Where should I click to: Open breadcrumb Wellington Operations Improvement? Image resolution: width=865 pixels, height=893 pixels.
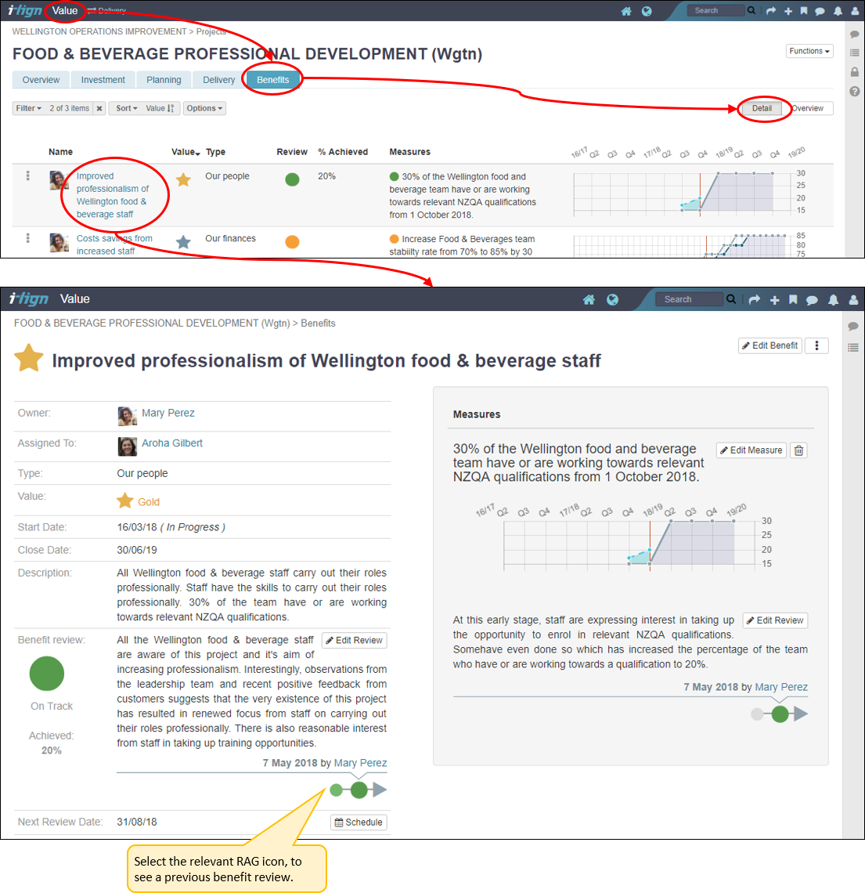[x=99, y=31]
